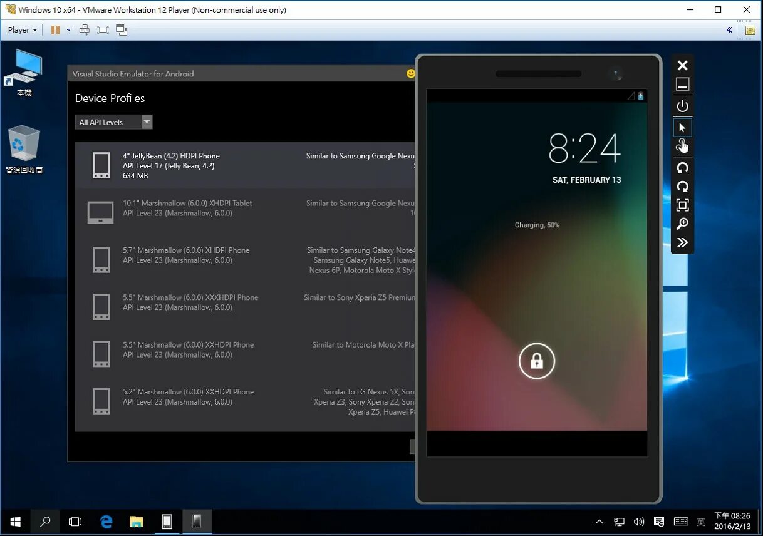The height and width of the screenshot is (536, 763).
Task: Select 5.5" Marshmallow XXHDPI Phone profile
Action: pos(246,354)
